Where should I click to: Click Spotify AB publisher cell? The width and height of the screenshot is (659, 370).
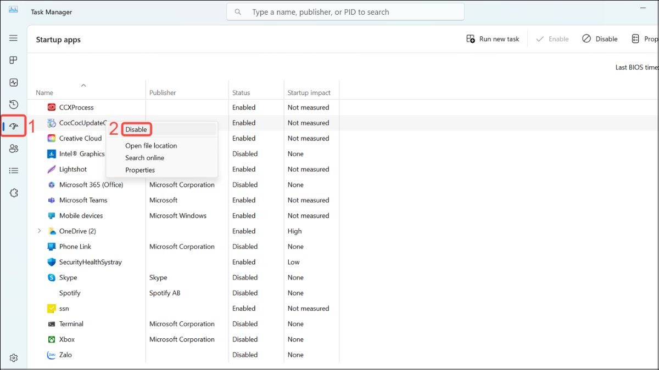[x=165, y=293]
